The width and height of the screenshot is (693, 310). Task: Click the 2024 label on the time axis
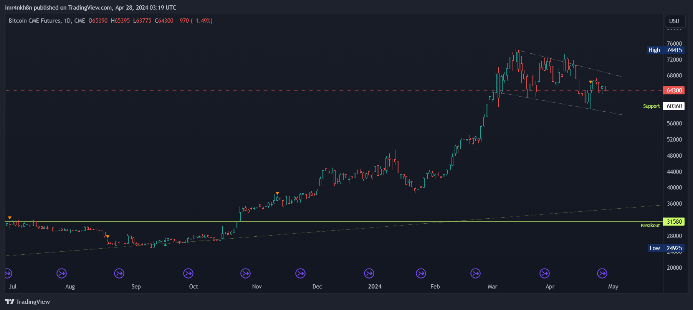375,287
